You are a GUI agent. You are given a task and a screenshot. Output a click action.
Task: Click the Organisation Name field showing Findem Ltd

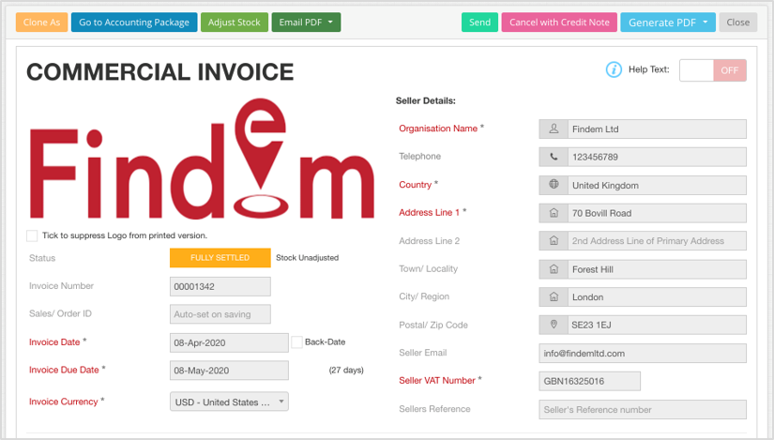tap(657, 129)
